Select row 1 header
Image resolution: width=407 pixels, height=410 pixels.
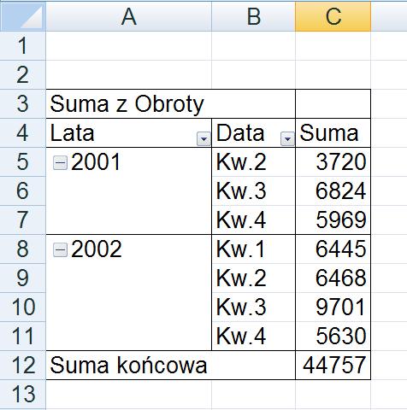tap(23, 45)
